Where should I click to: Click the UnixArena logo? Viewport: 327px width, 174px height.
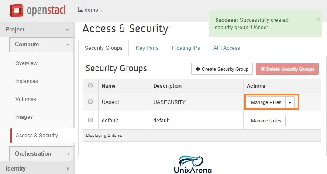[193, 164]
